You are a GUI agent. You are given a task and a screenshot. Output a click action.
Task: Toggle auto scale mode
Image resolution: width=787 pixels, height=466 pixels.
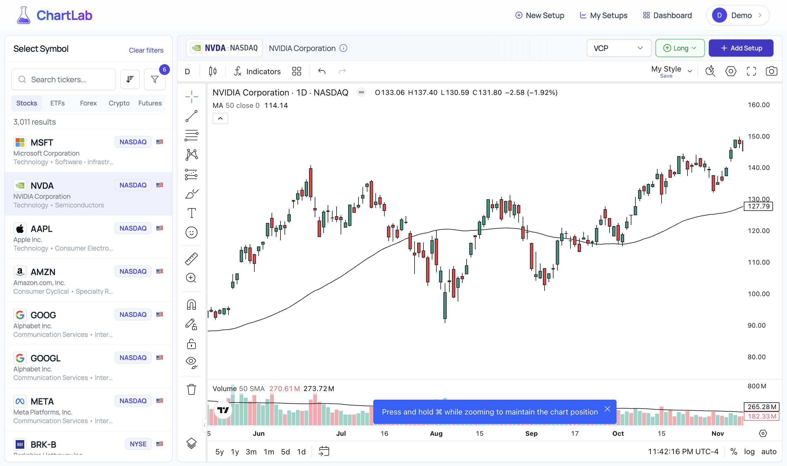(768, 451)
